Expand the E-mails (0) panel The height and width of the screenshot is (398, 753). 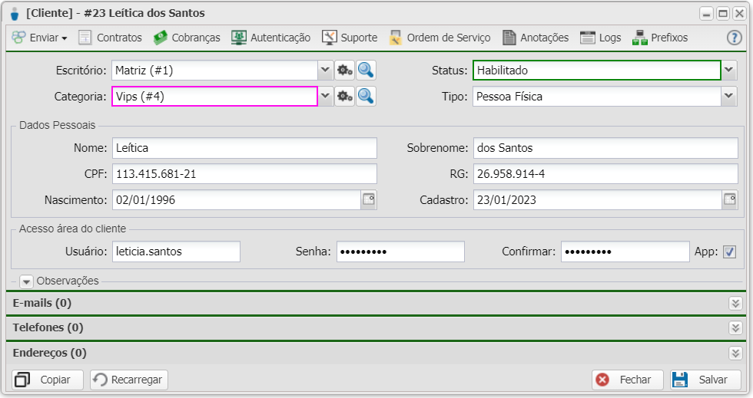pos(735,303)
